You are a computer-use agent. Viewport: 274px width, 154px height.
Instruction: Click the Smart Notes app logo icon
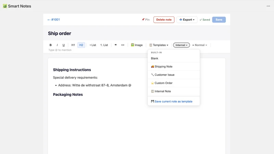(5, 6)
